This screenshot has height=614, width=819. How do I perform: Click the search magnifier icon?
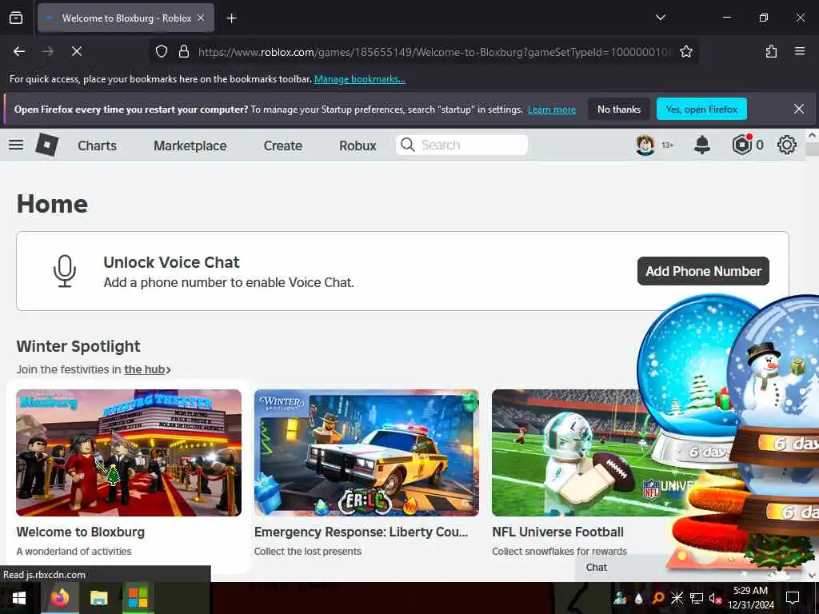tap(408, 145)
